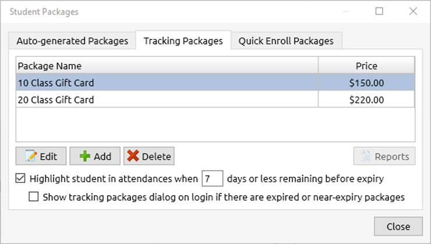Screen dimensions: 431x244
Task: Click the green plus Add icon
Action: coord(85,156)
